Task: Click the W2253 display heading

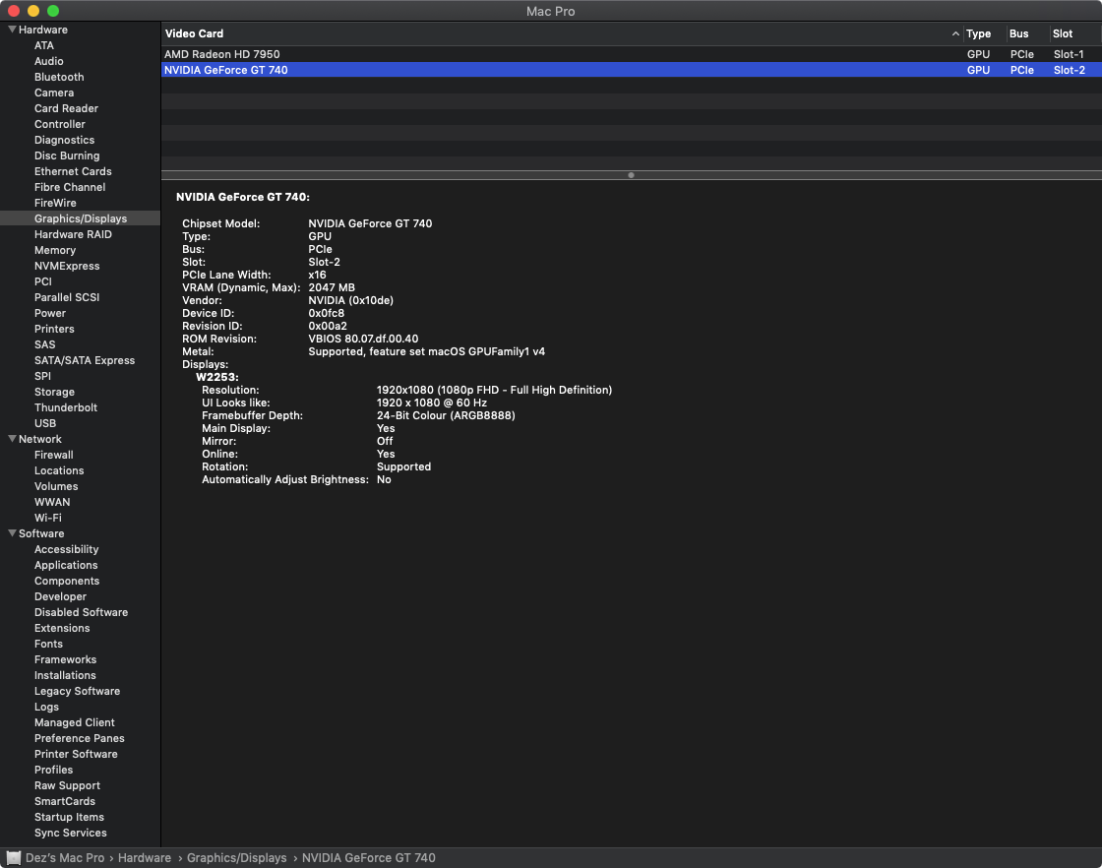Action: pyautogui.click(x=217, y=377)
